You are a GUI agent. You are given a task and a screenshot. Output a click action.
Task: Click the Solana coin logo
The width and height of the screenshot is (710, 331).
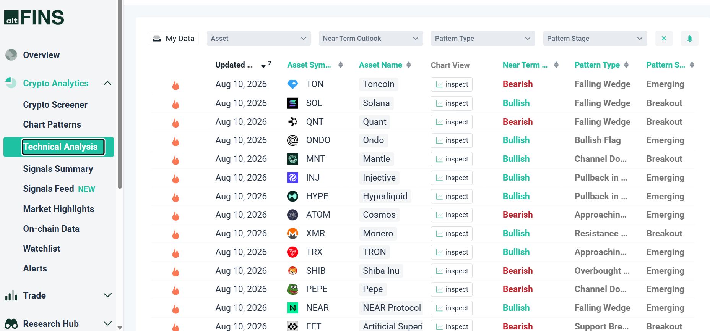pyautogui.click(x=292, y=103)
